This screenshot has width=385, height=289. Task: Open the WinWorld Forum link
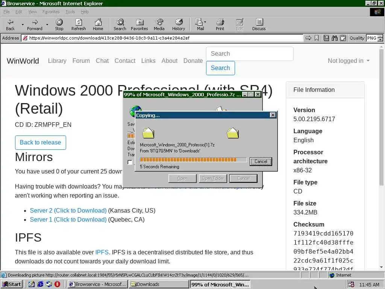tap(81, 61)
